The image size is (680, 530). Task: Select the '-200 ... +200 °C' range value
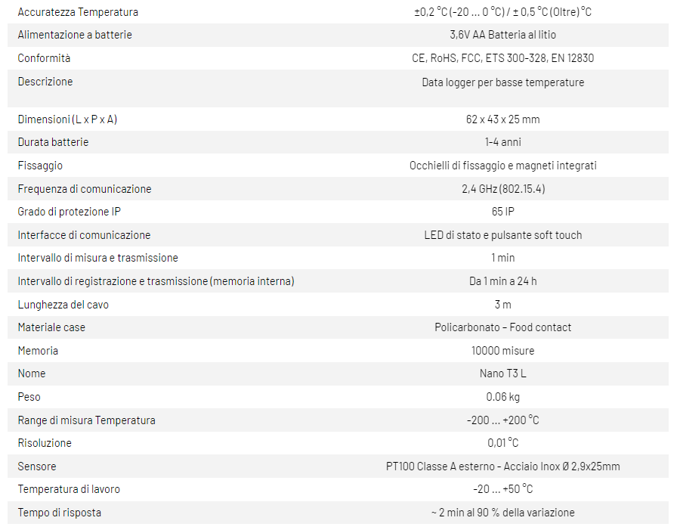[x=502, y=420]
